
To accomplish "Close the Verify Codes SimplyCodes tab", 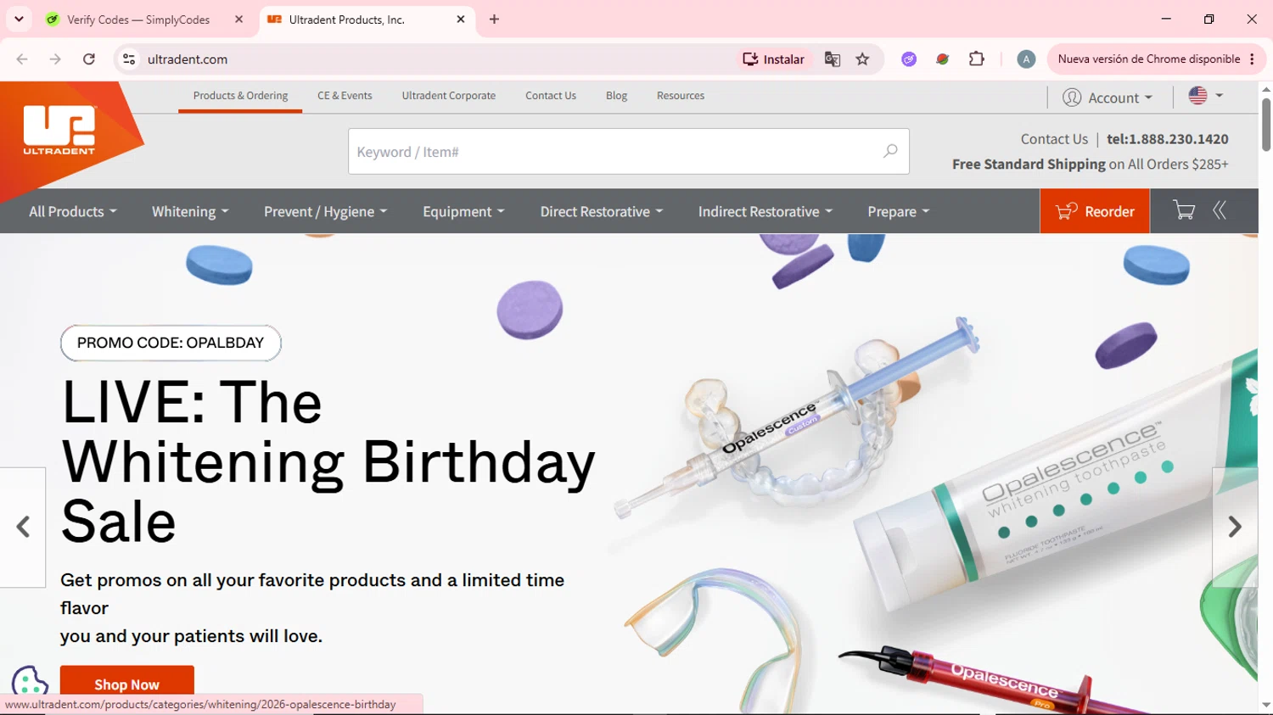I will pos(238,20).
